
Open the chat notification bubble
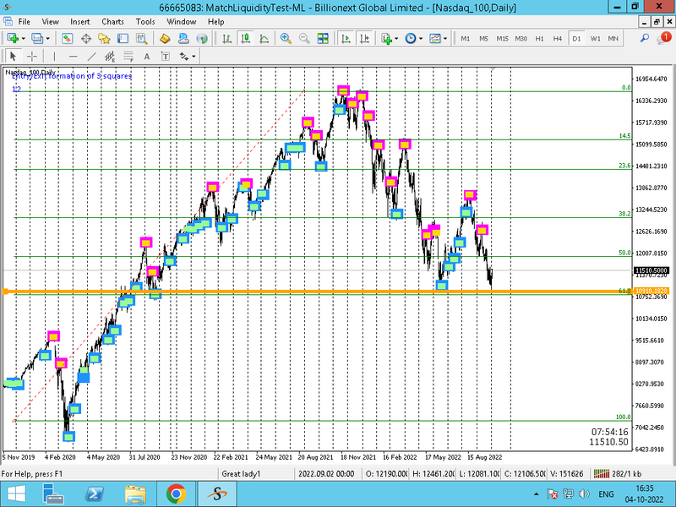(664, 38)
